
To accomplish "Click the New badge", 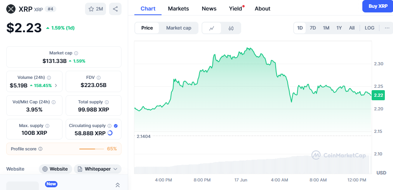I will [x=51, y=184].
